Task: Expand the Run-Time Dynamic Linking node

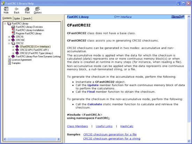Action: tap(9, 56)
